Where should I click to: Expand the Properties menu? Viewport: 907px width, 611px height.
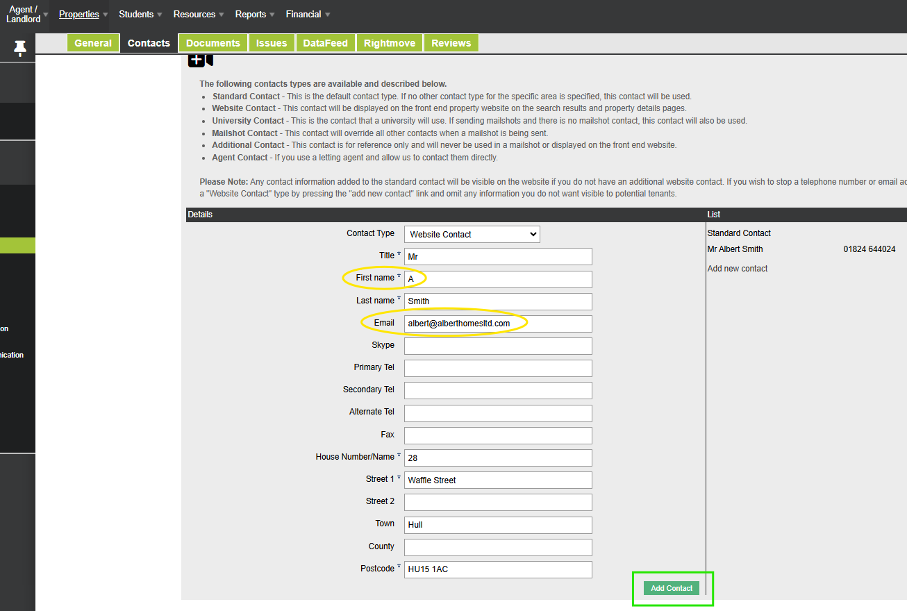pos(79,14)
